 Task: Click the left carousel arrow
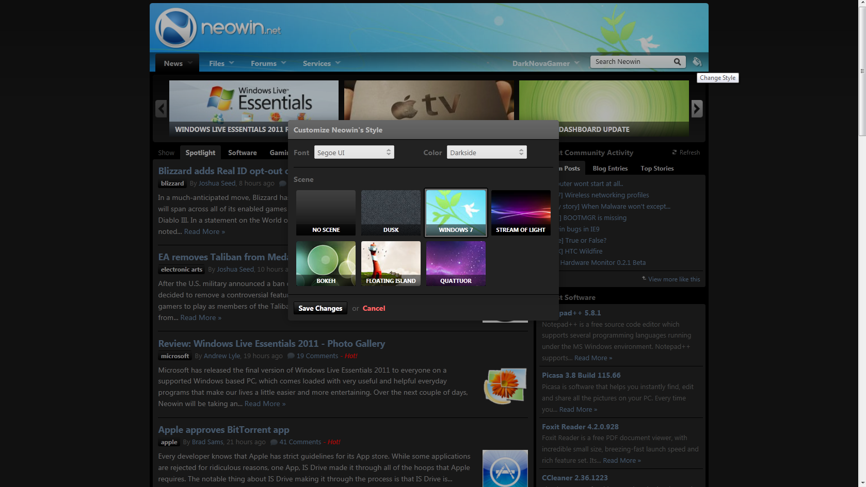click(160, 109)
